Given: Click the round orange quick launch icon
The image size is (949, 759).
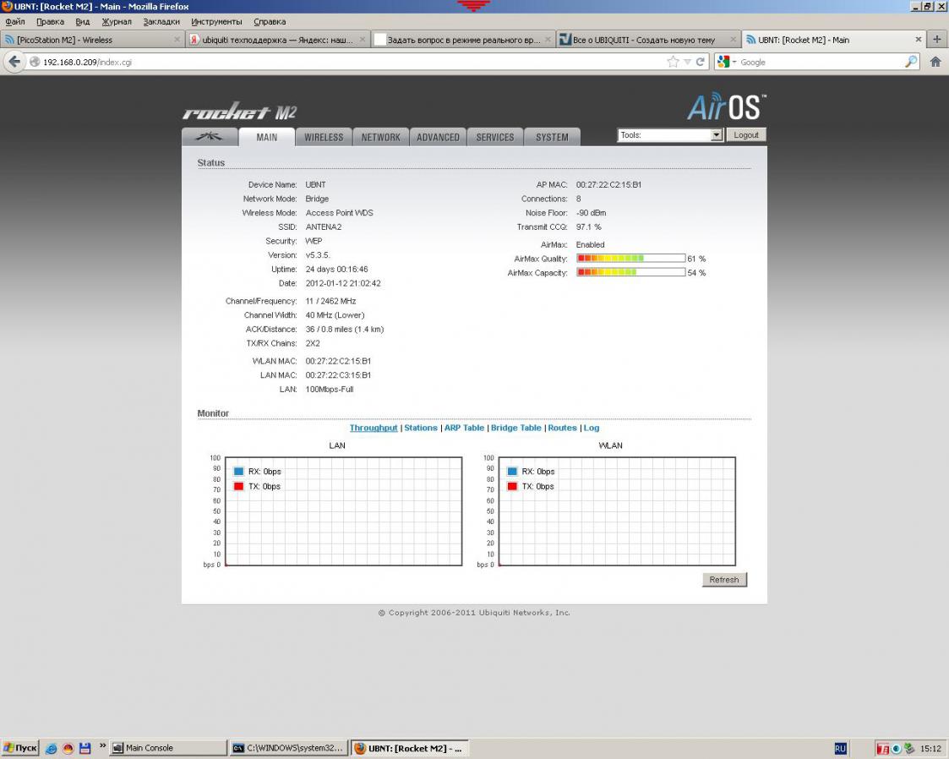Looking at the screenshot, I should (68, 749).
